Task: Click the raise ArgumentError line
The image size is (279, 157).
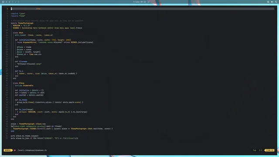Action: pos(55,42)
